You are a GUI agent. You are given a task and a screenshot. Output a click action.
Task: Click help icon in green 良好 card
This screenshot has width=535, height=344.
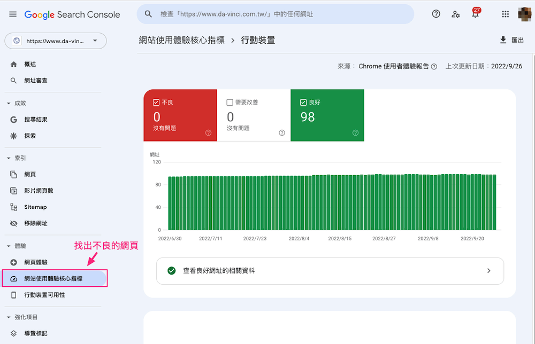tap(356, 133)
